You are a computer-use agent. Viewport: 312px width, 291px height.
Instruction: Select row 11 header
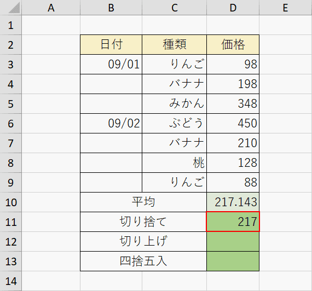coord(11,222)
